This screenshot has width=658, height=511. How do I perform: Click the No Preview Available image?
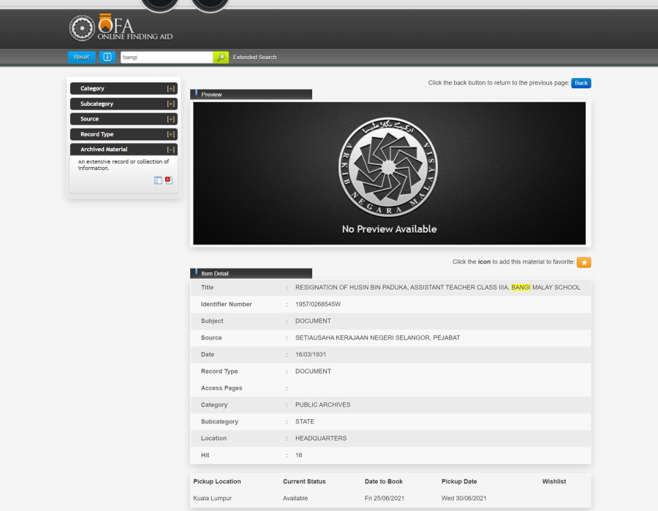[x=389, y=174]
